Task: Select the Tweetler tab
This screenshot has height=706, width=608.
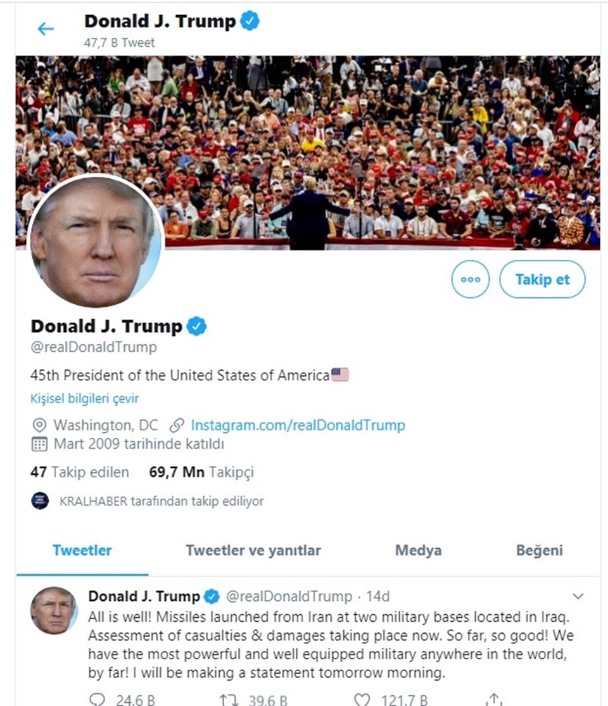Action: pos(82,550)
